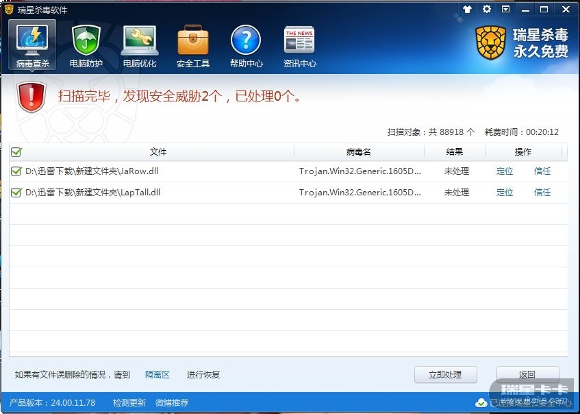Click the 扫描完毕 scan result headline
580x414 pixels.
click(180, 97)
